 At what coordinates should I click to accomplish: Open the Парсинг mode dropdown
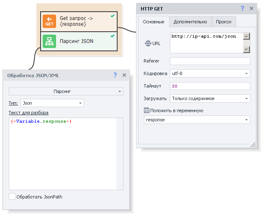[x=66, y=91]
